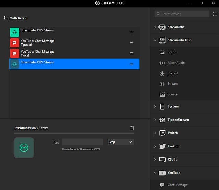The image size is (219, 190).
Task: Click the red icon of the Привет! chat message
Action: 14,43
